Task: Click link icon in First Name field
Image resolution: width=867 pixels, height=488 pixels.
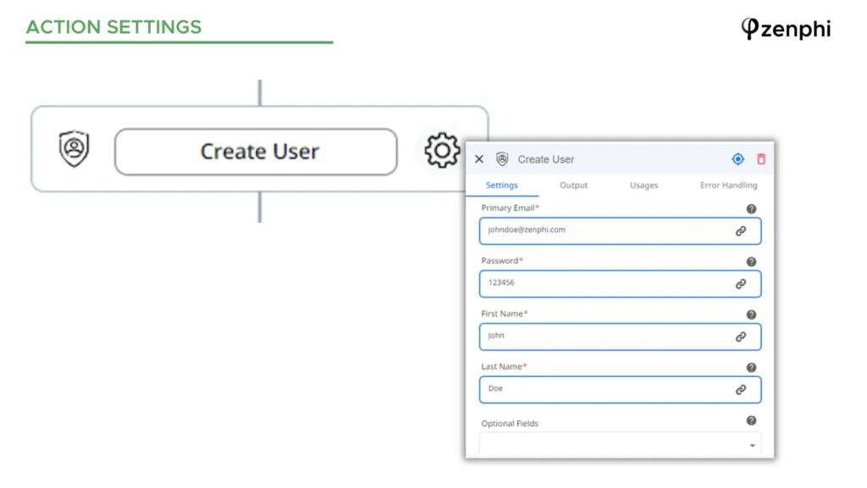Action: coord(741,337)
